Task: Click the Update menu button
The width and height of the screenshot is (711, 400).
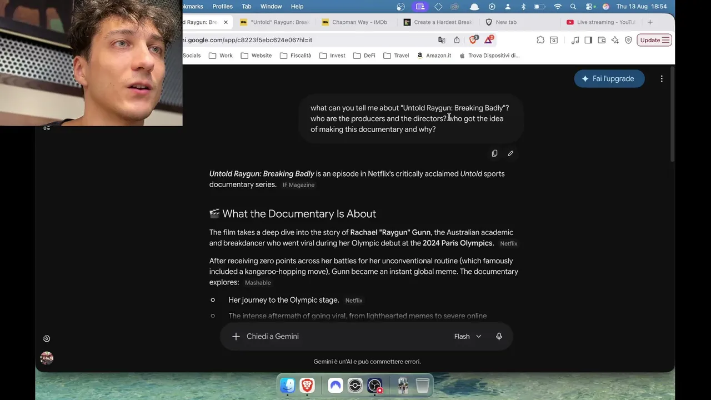Action: coord(654,40)
